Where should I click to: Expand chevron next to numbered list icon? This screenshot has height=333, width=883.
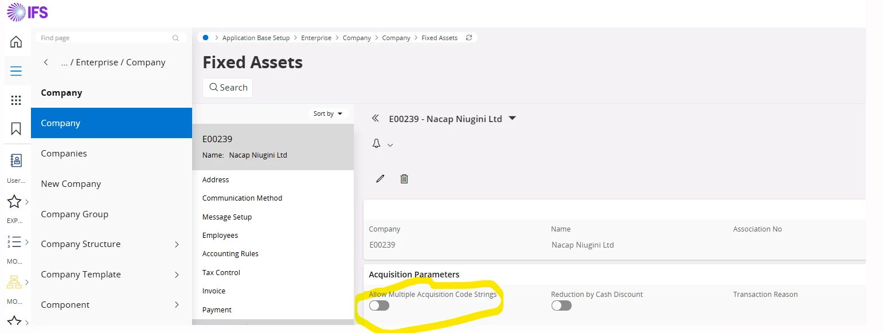click(27, 242)
